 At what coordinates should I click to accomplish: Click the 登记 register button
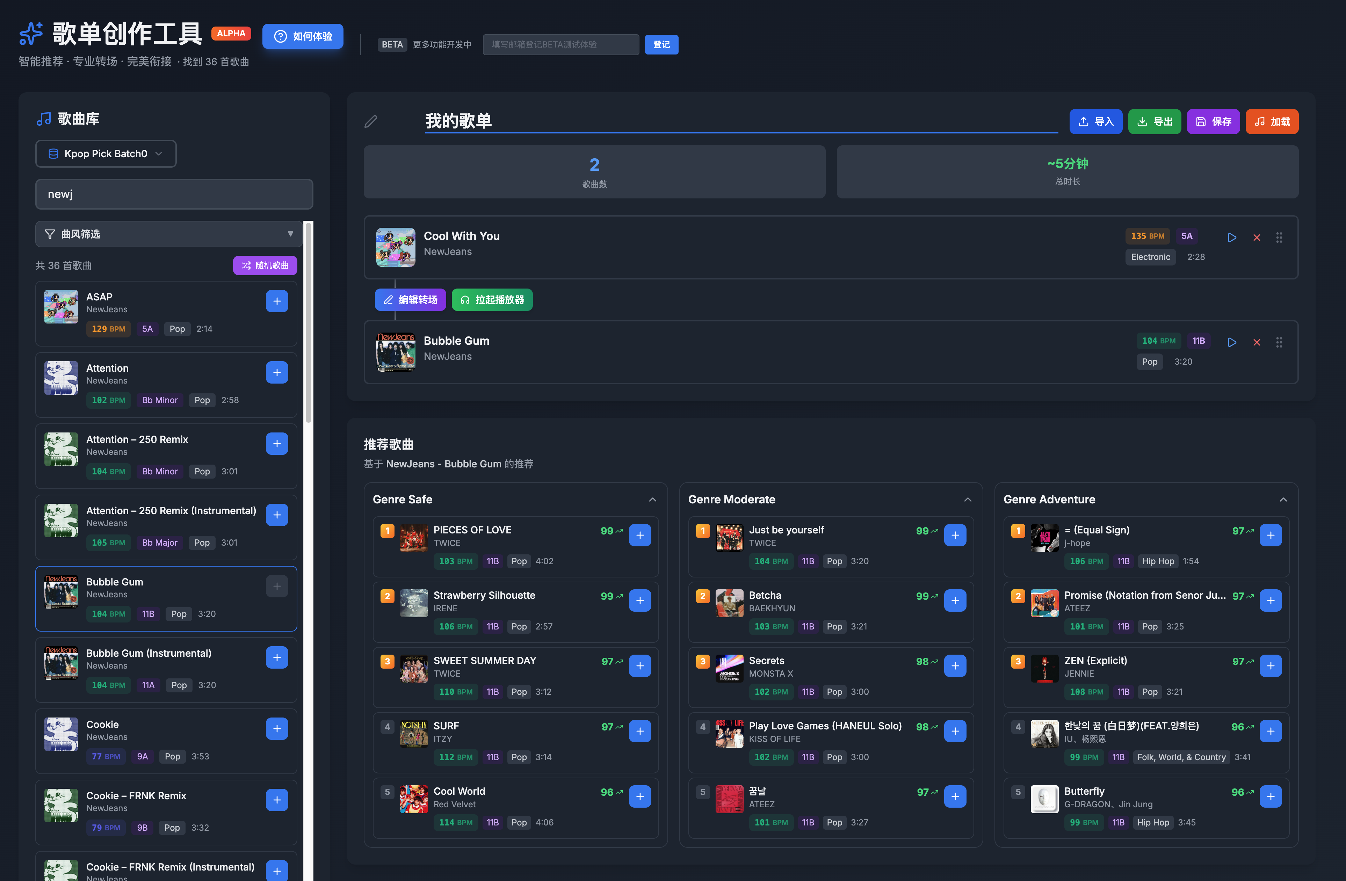pos(662,45)
